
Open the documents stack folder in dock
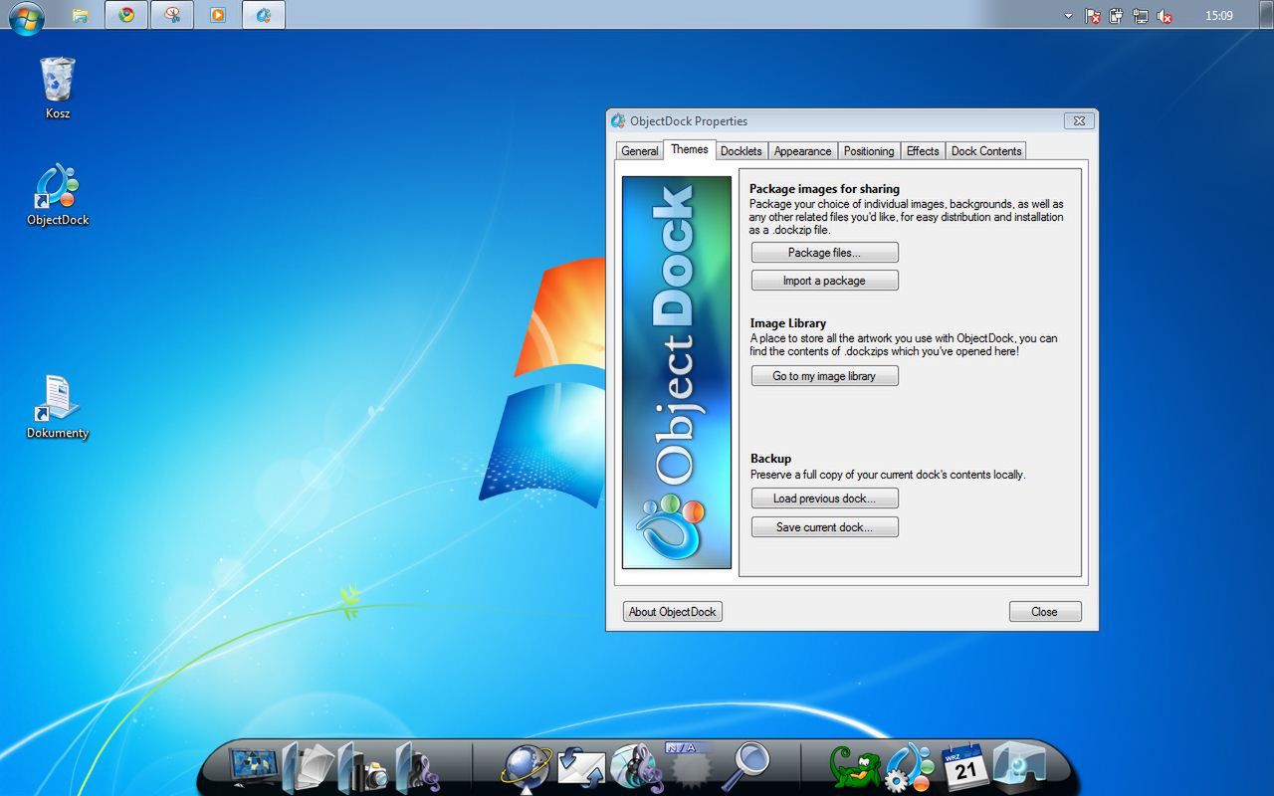point(309,766)
